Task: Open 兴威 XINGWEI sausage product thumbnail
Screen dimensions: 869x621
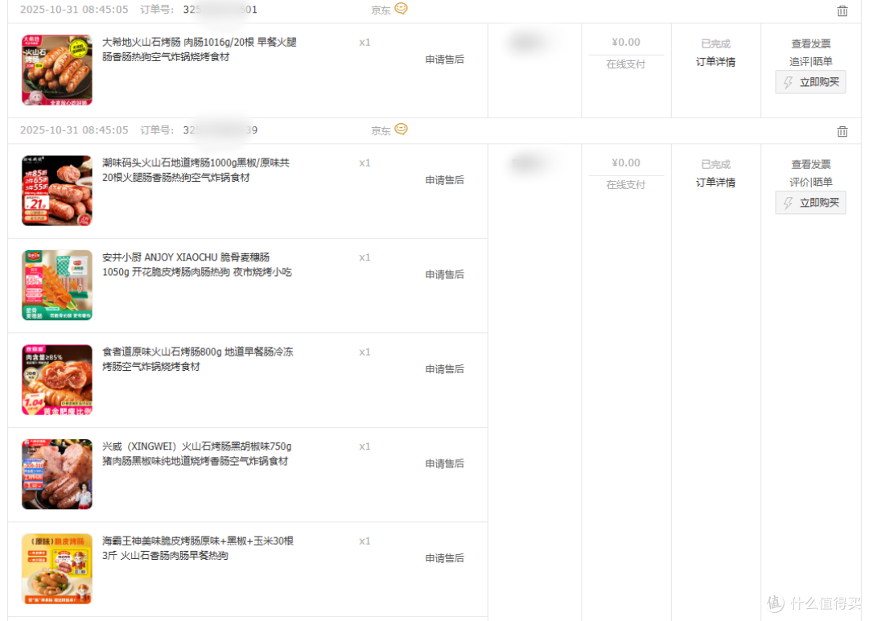Action: coord(56,475)
